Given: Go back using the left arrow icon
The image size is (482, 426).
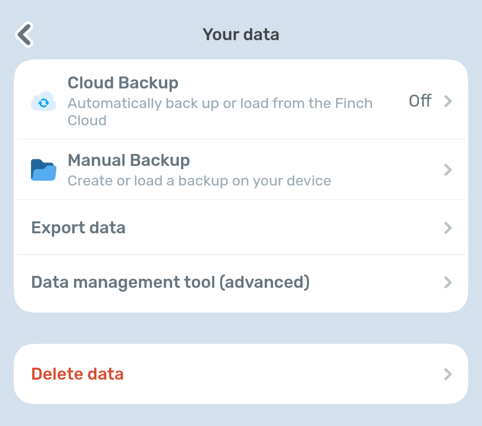Looking at the screenshot, I should (24, 34).
